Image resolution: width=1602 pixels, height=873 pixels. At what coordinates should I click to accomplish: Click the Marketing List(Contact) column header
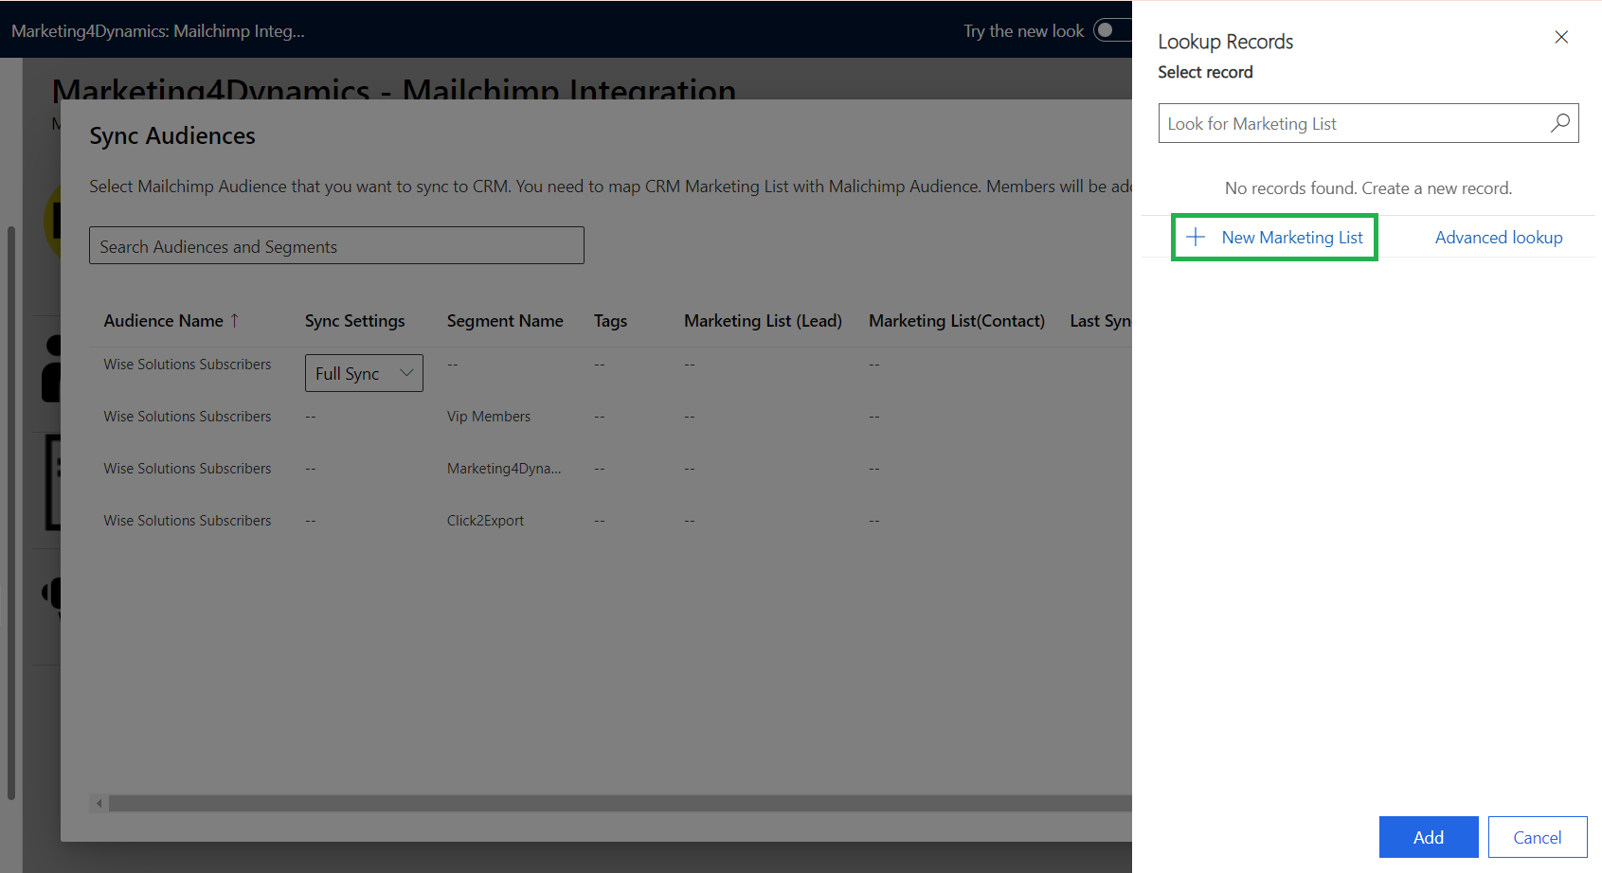click(x=956, y=321)
